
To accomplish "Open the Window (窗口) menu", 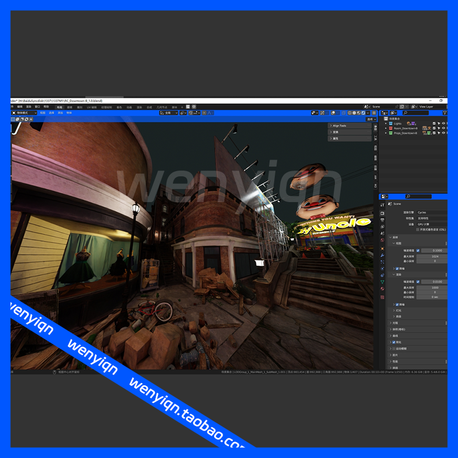I will click(37, 106).
